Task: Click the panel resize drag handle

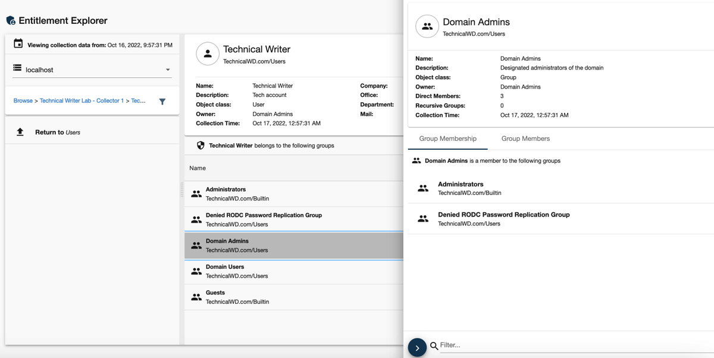Action: [182, 189]
